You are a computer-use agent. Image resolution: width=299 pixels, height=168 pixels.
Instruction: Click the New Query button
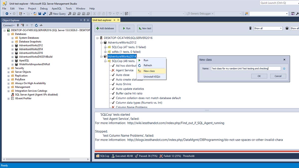[57, 14]
